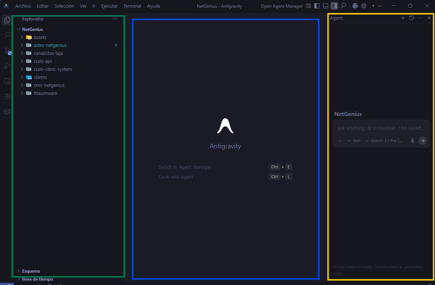Open past conversations history in Agent panel

(x=411, y=18)
